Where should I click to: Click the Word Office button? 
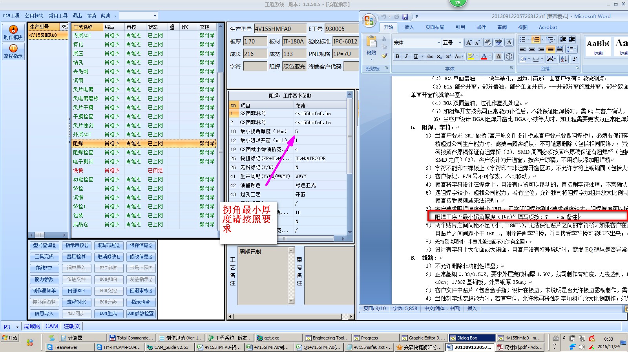369,20
